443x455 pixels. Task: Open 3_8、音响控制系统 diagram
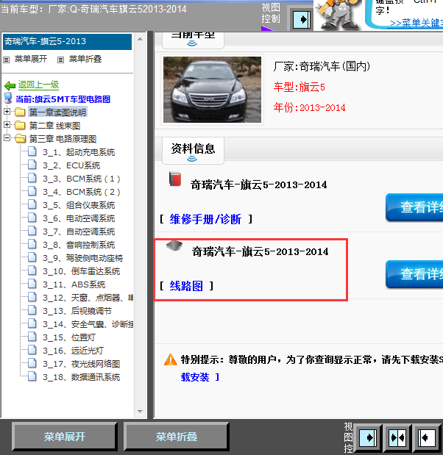(79, 245)
